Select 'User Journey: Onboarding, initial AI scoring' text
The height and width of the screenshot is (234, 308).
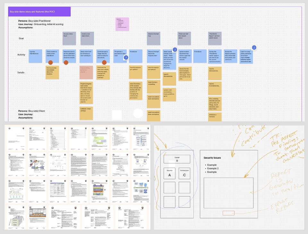tap(41, 24)
